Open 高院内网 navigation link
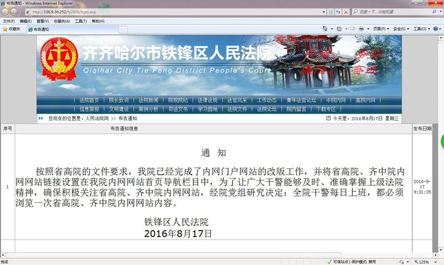This screenshot has width=444, height=265. 365,100
